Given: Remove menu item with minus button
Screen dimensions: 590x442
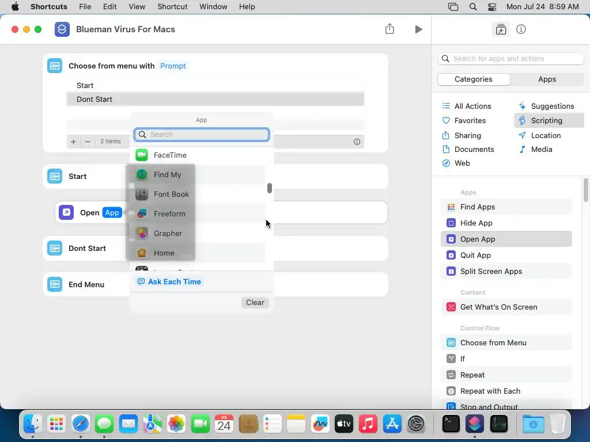Looking at the screenshot, I should point(88,142).
